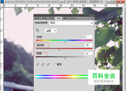The image size is (126, 91).
Task: Select the on-image targeted adjustment hand tool
Action: pos(37,30)
